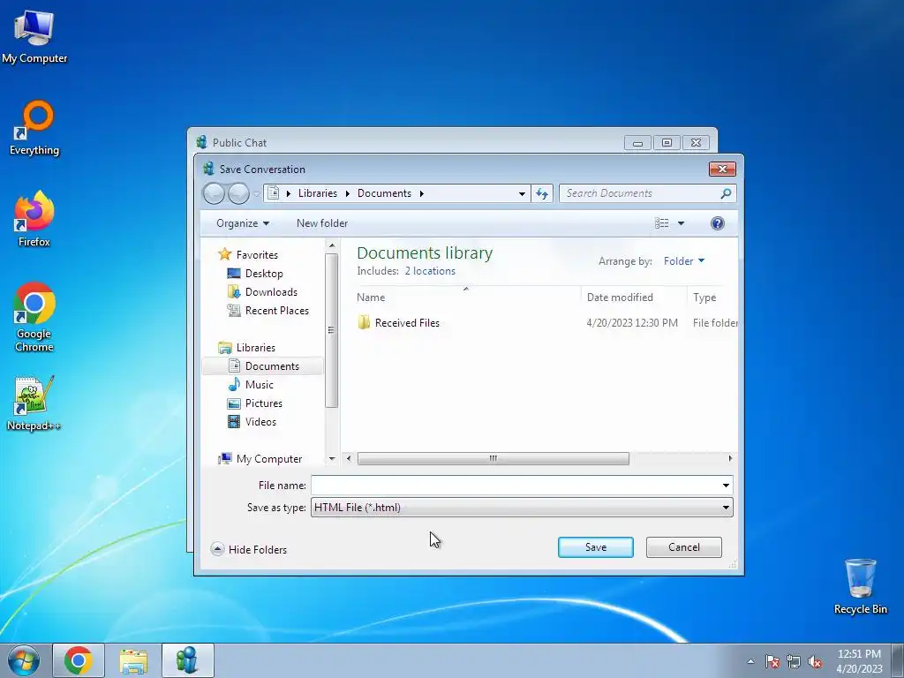Click the Forward navigation arrow button

coord(238,193)
